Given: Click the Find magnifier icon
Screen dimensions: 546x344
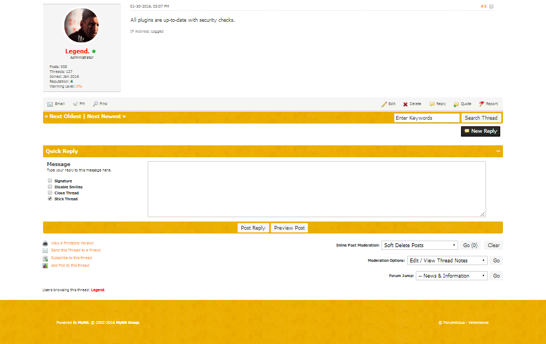Looking at the screenshot, I should [x=95, y=104].
